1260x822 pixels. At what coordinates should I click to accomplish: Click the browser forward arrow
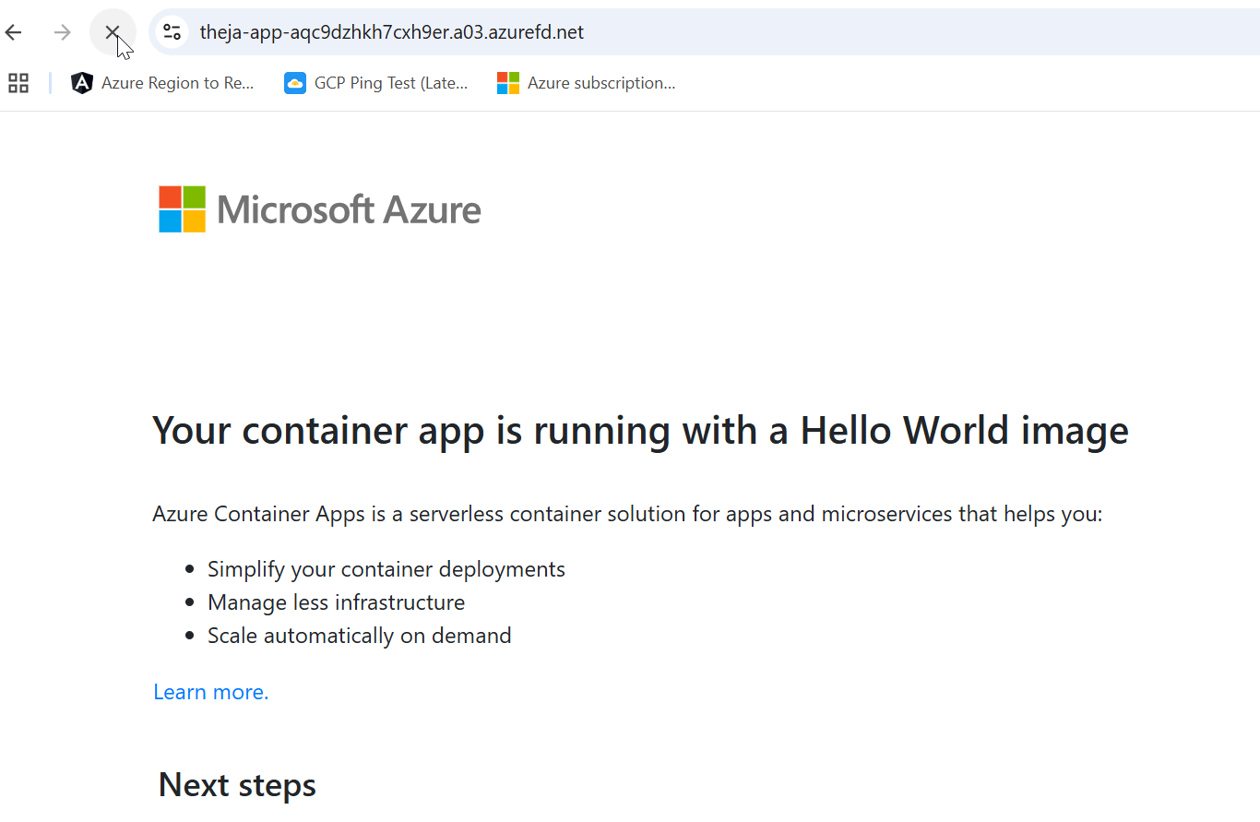pyautogui.click(x=63, y=32)
